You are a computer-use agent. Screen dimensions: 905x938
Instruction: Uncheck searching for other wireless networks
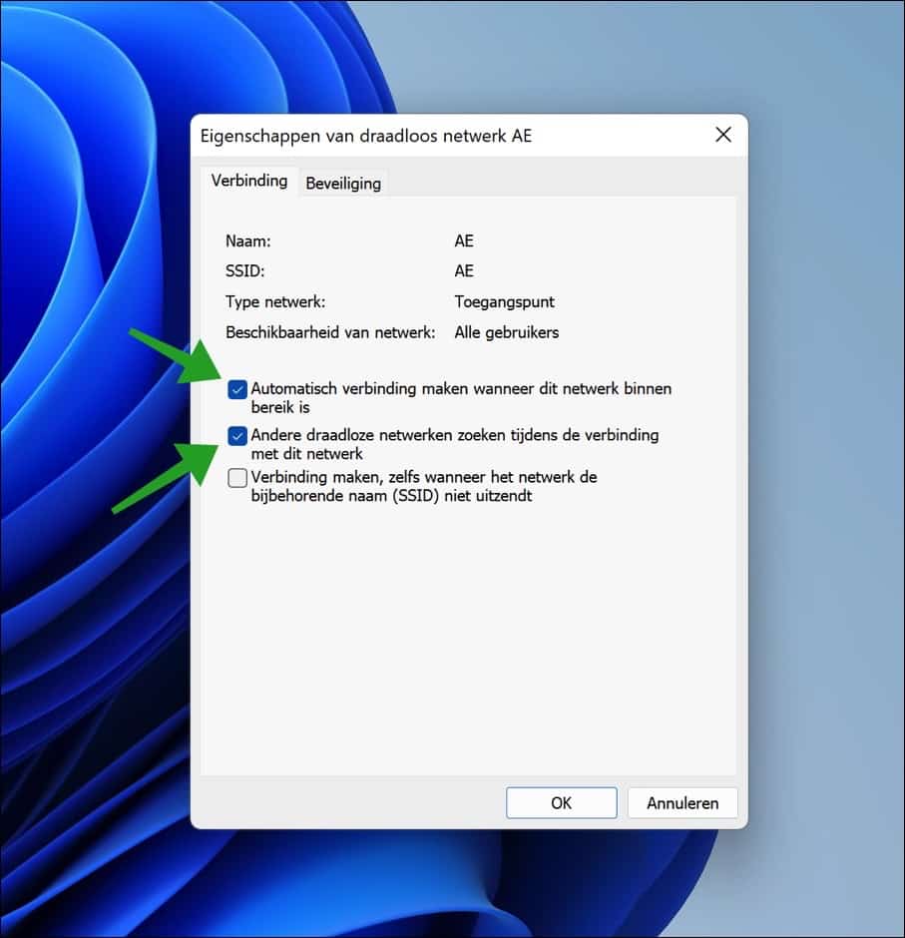[x=237, y=436]
